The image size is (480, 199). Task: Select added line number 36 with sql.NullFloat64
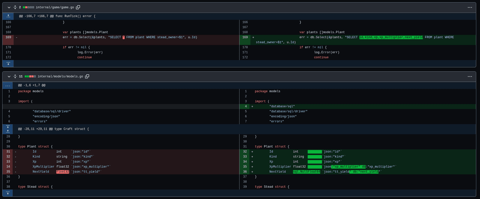(x=244, y=172)
